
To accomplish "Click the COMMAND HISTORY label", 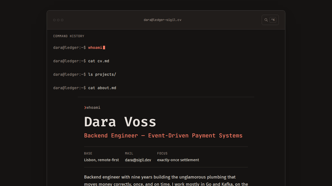I will point(69,36).
